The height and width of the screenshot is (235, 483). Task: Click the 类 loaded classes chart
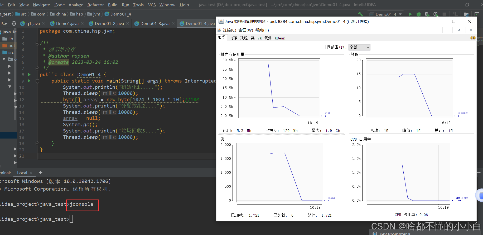279,173
